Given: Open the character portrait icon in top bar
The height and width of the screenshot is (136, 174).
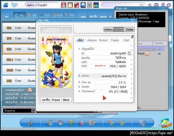Looking at the screenshot, I should [x=64, y=5].
